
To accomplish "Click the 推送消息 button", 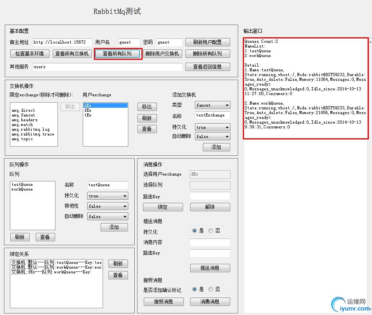I will tap(210, 268).
